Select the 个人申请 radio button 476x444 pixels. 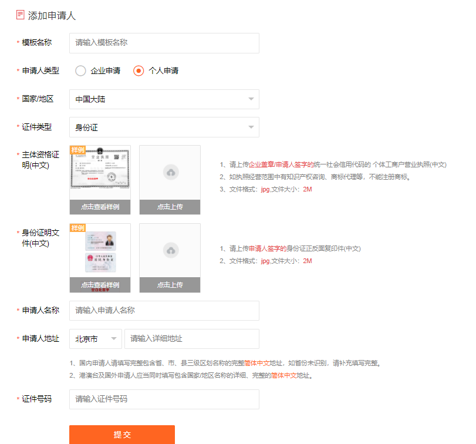click(139, 70)
